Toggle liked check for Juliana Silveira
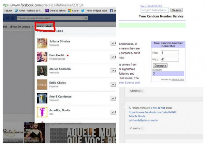Screen dimensions: 206x146 pyautogui.click(x=113, y=43)
